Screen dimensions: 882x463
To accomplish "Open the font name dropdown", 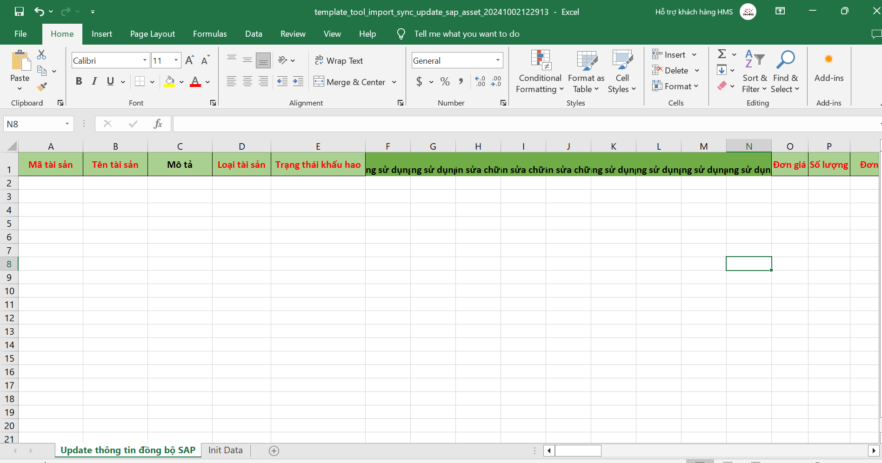I will pyautogui.click(x=145, y=60).
